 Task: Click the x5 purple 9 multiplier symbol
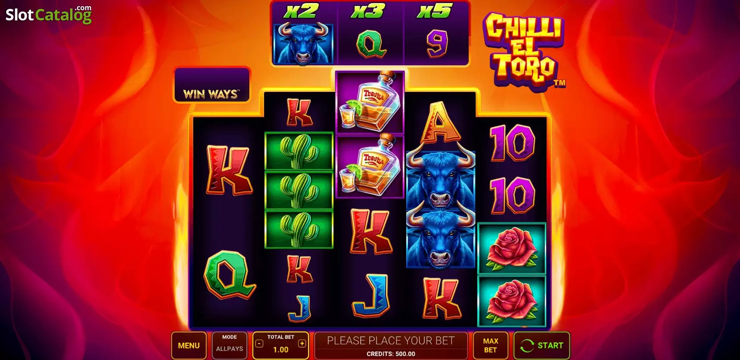(x=437, y=44)
